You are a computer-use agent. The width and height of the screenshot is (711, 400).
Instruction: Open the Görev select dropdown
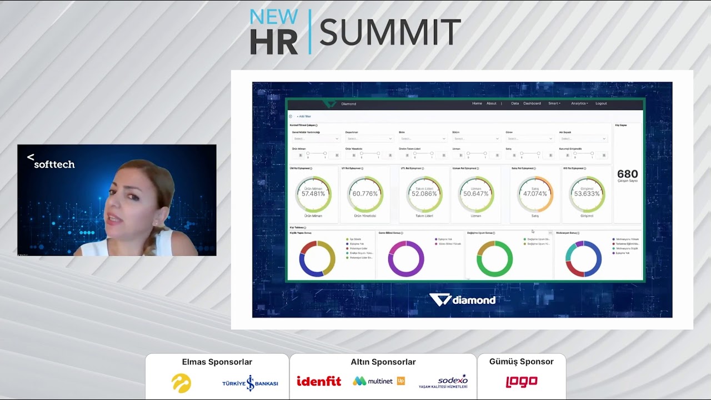pyautogui.click(x=529, y=139)
